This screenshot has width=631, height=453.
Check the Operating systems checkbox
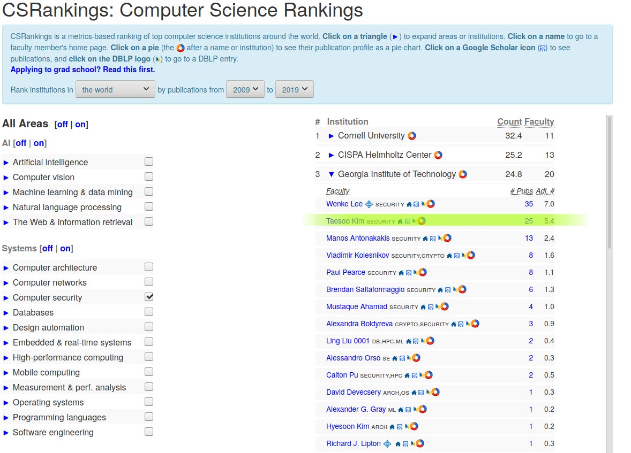pyautogui.click(x=149, y=402)
